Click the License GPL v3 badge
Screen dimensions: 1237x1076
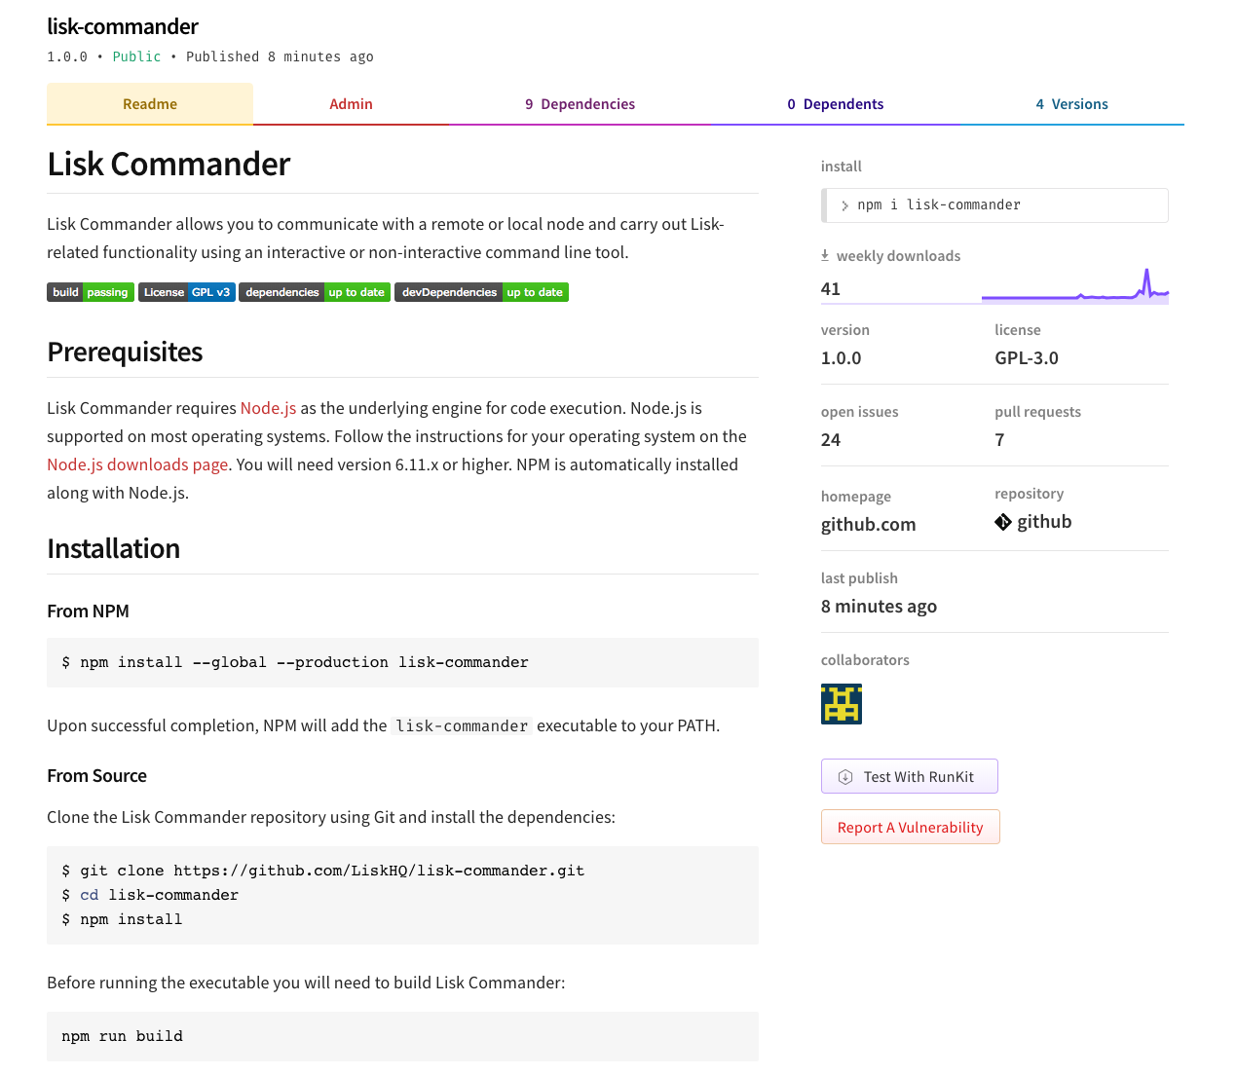pyautogui.click(x=187, y=292)
